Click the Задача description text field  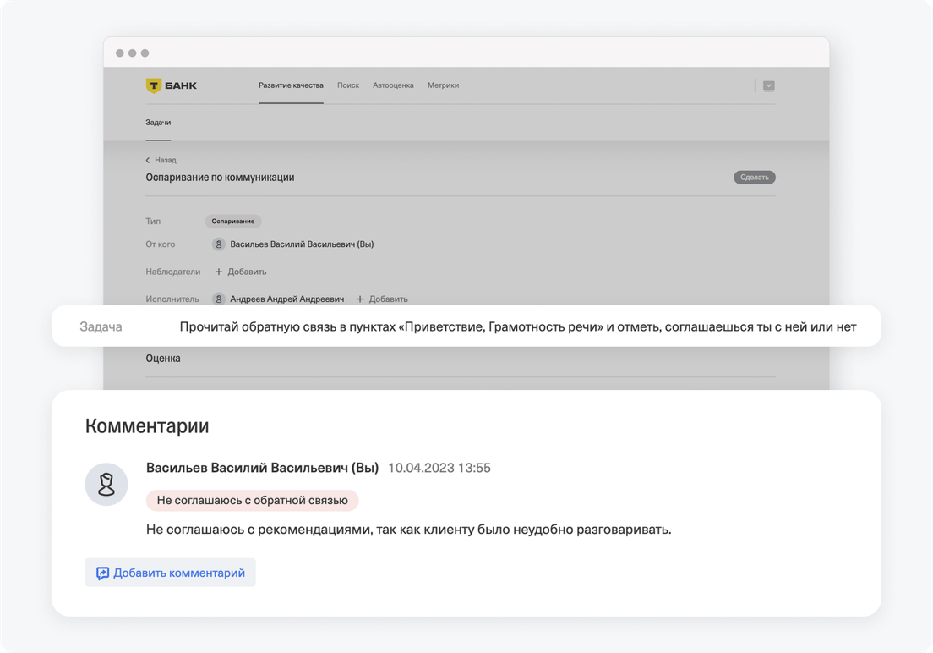pyautogui.click(x=517, y=326)
